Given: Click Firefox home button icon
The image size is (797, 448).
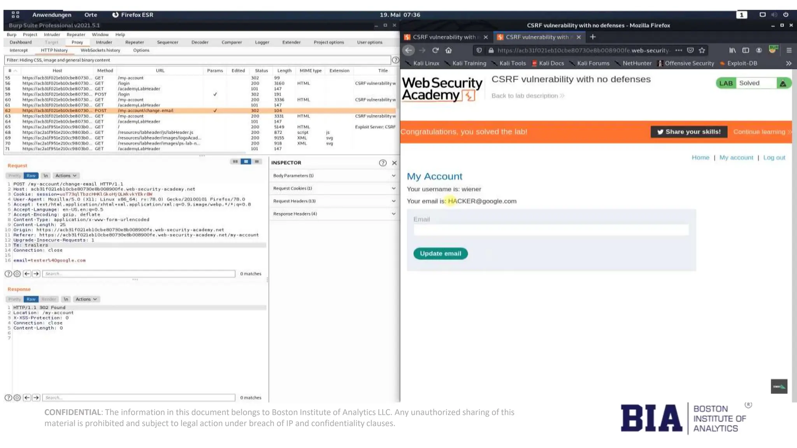Looking at the screenshot, I should 449,50.
